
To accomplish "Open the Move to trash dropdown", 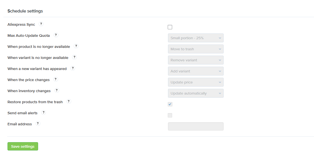I will 196,49.
